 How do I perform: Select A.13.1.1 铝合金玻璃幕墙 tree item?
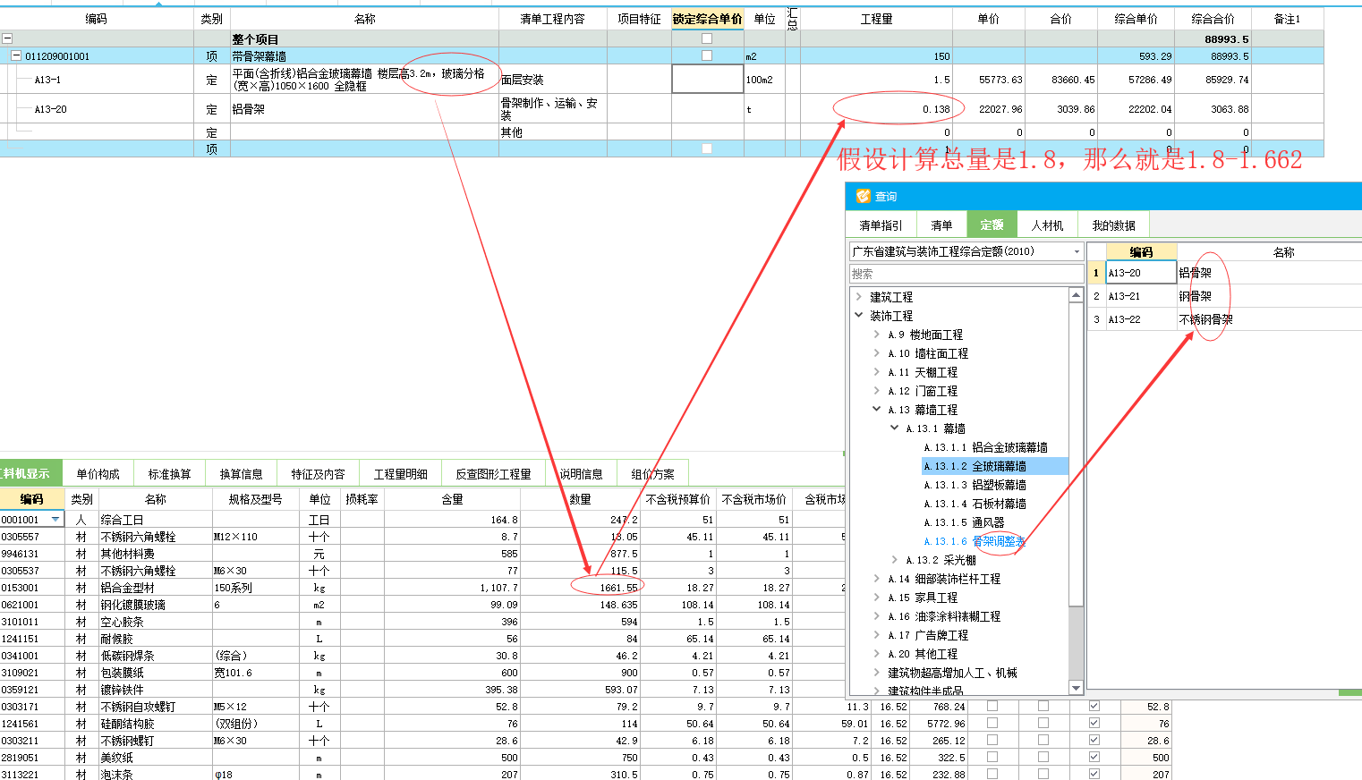[x=985, y=447]
